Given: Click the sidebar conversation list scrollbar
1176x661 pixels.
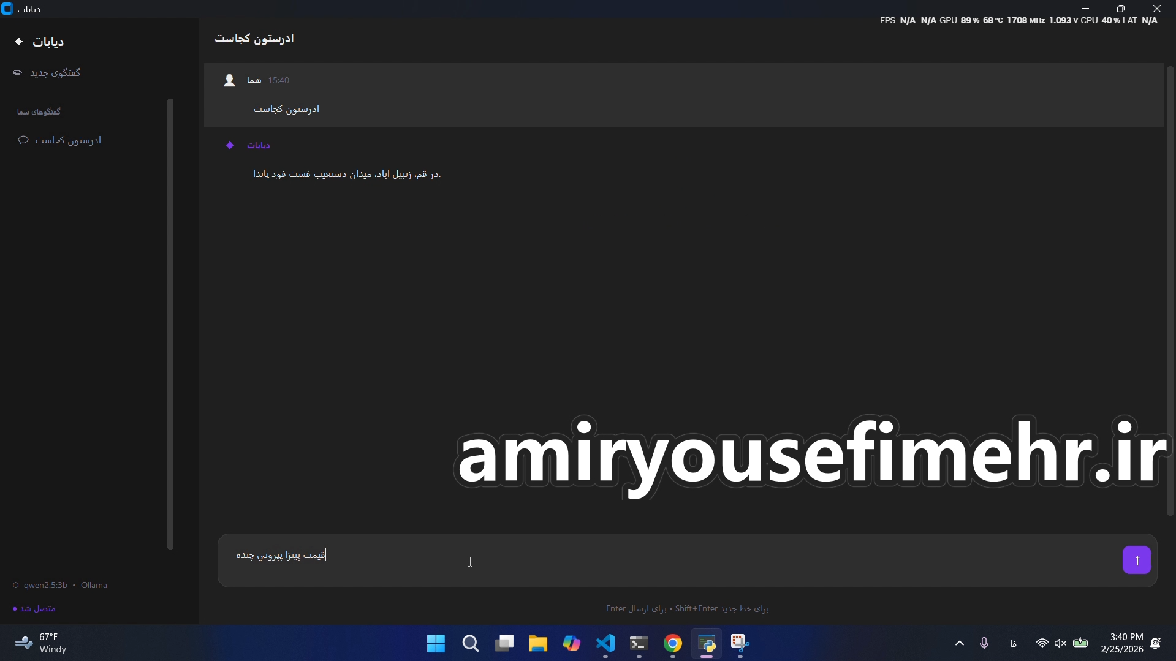Looking at the screenshot, I should point(170,323).
